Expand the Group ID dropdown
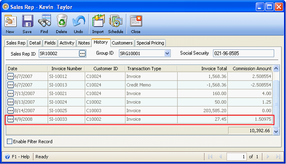 pos(167,54)
